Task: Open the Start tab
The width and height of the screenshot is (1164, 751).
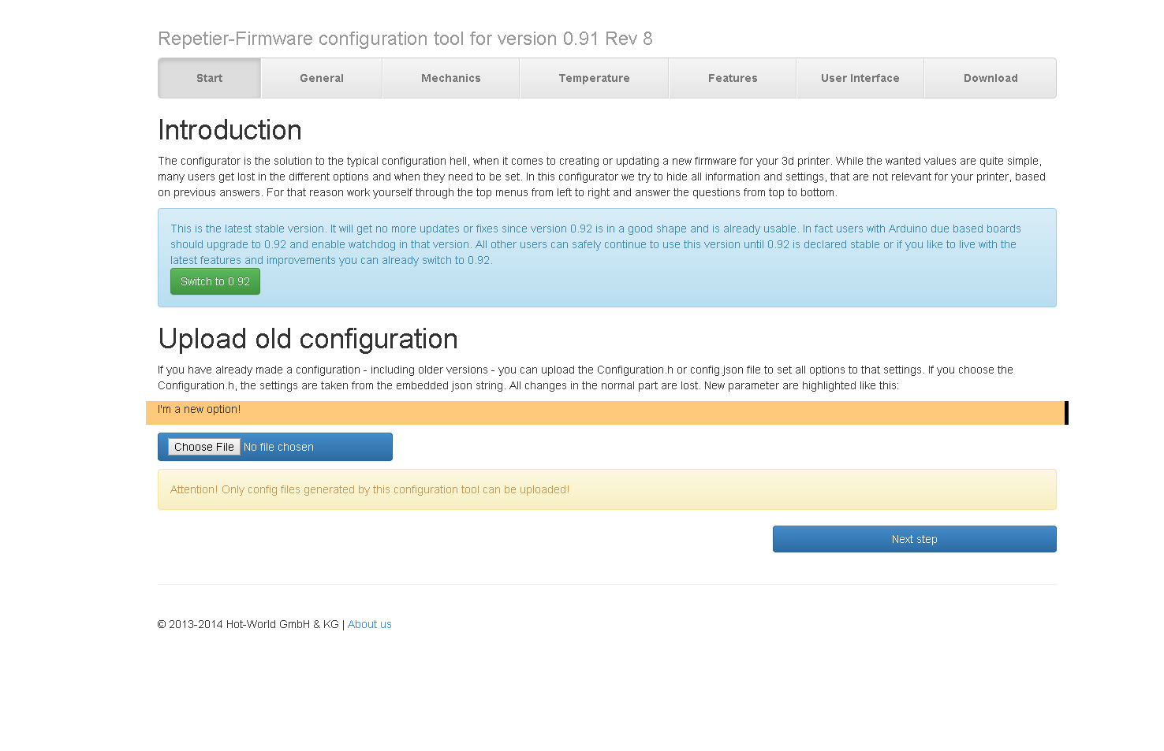Action: pos(209,78)
